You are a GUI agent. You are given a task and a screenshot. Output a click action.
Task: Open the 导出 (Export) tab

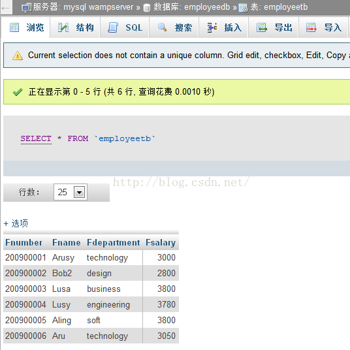tap(274, 27)
